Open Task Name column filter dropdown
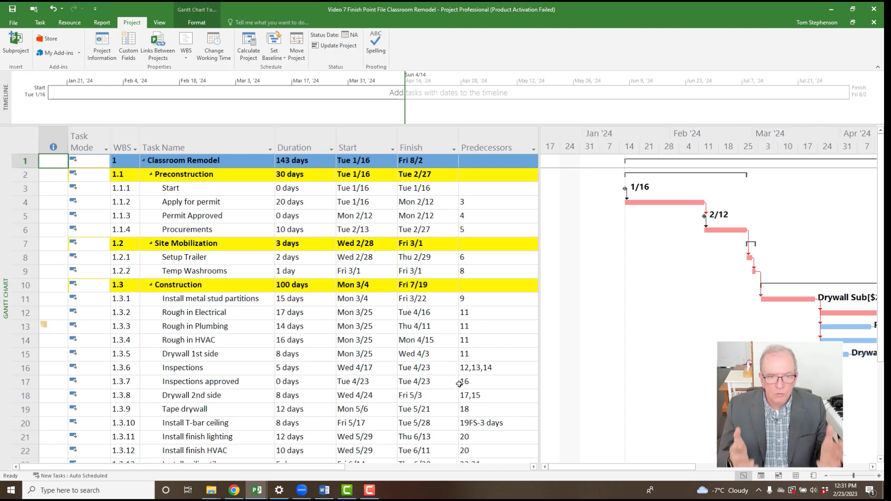The width and height of the screenshot is (891, 501). (270, 149)
